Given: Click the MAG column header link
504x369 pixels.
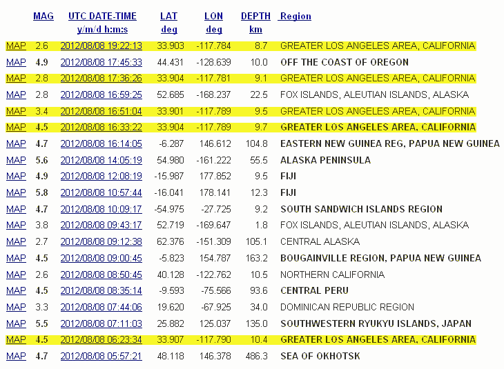Looking at the screenshot, I should point(43,16).
